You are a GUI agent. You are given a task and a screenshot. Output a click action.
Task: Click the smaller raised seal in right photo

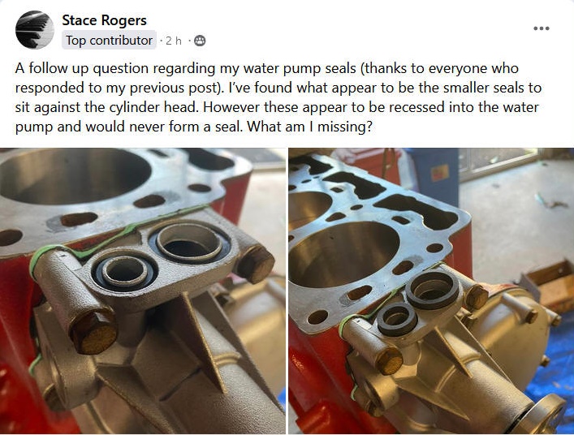(397, 319)
